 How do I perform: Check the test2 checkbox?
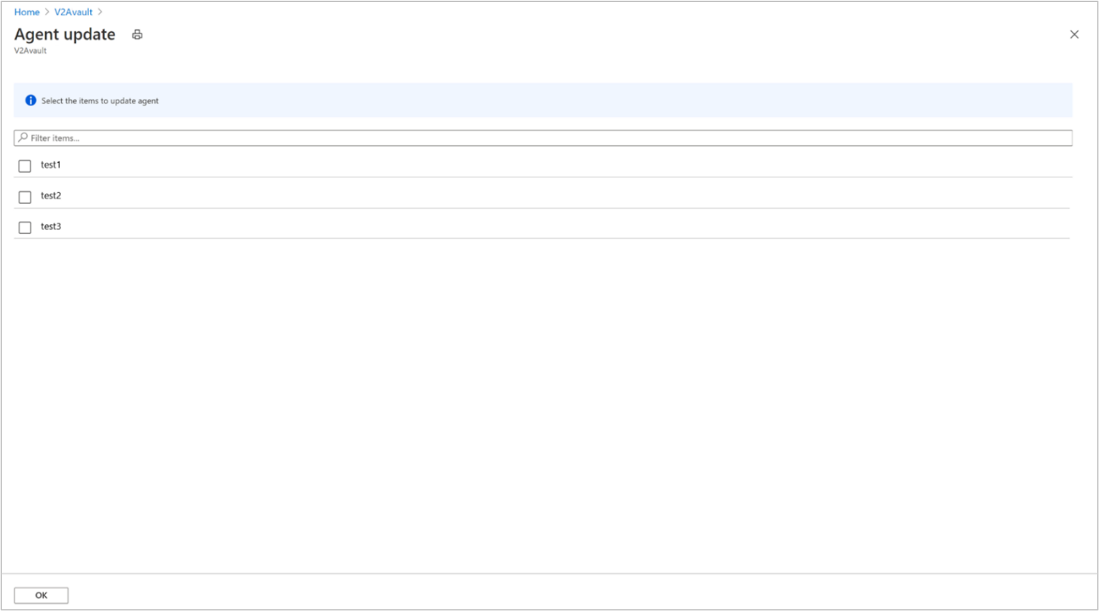(25, 197)
